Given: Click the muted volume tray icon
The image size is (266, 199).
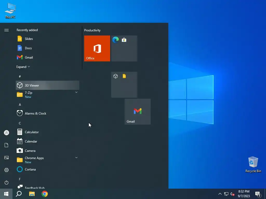Looking at the screenshot, I should (232, 194).
